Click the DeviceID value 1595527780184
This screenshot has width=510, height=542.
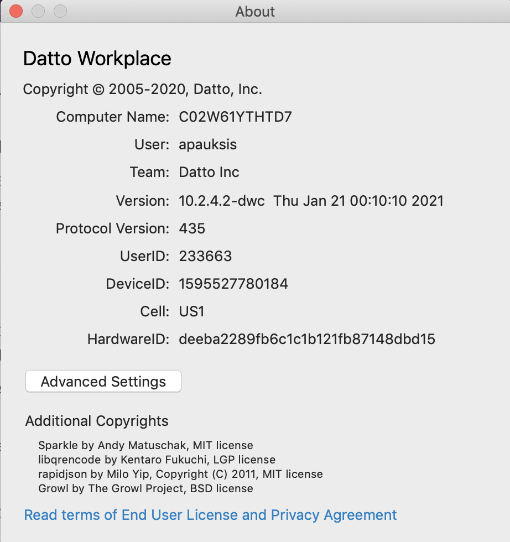click(233, 284)
